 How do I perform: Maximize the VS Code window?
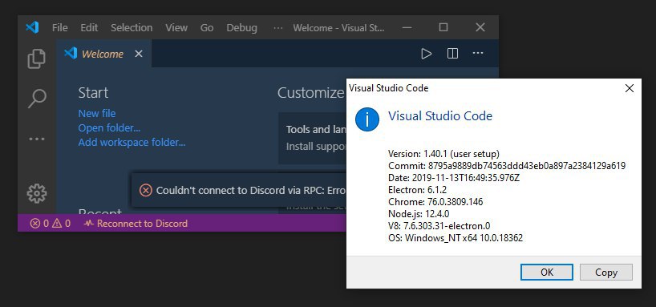pos(443,27)
